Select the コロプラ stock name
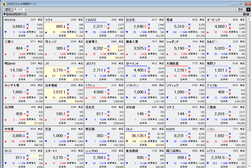The image size is (251, 168). click(91, 64)
